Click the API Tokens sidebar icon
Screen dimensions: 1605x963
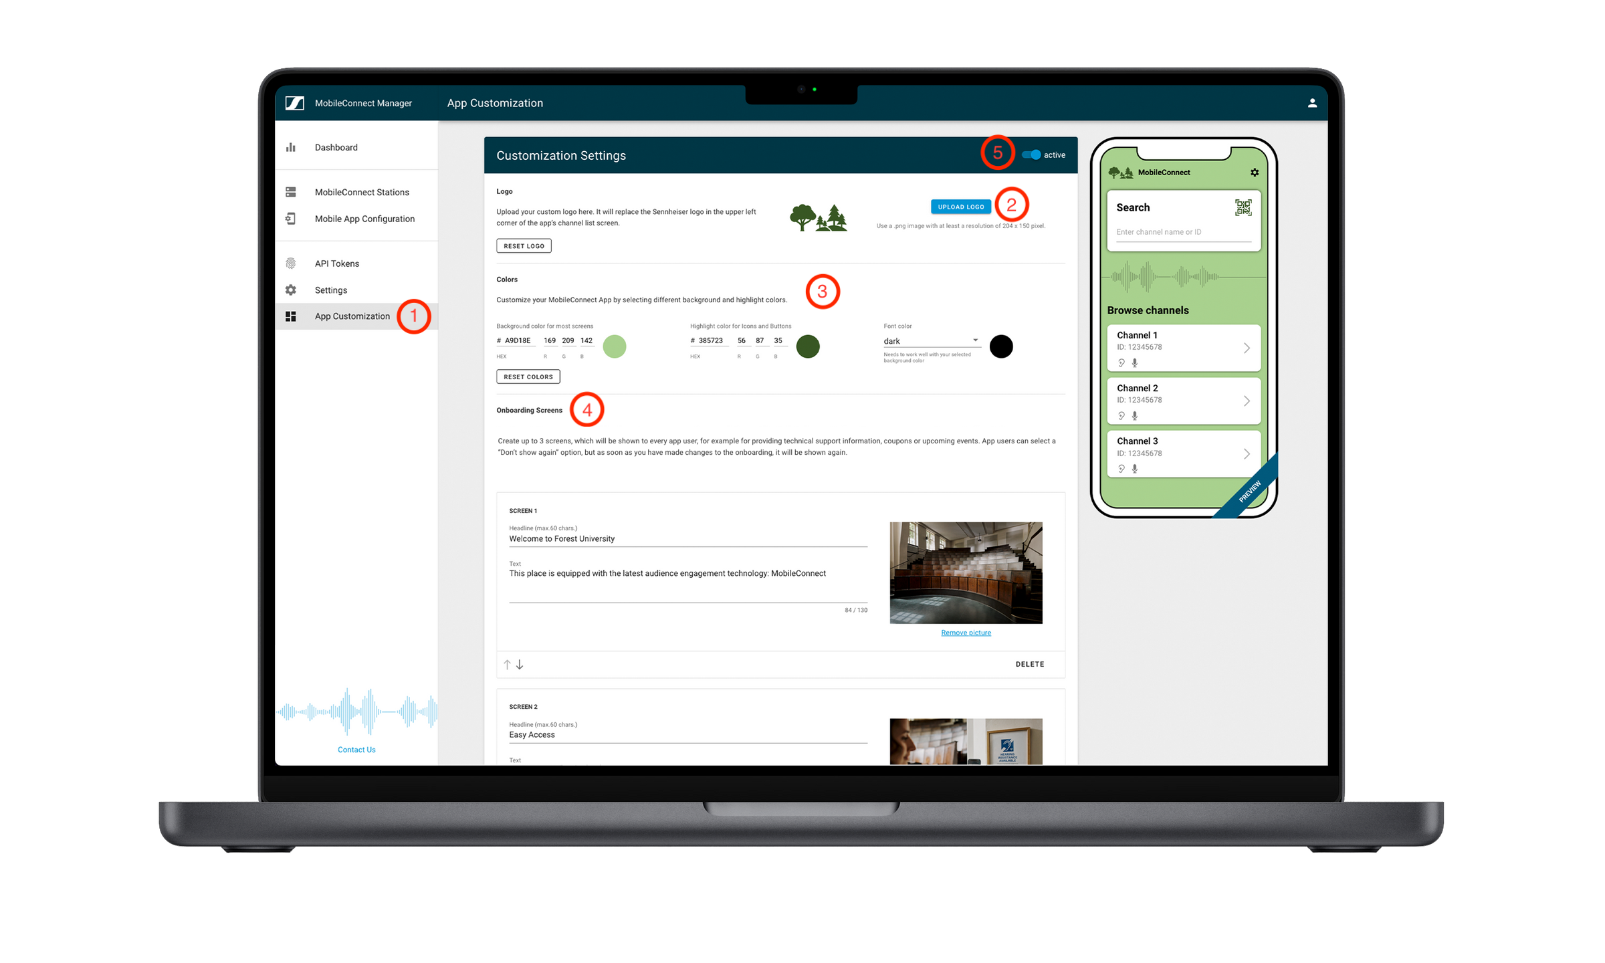pyautogui.click(x=291, y=263)
